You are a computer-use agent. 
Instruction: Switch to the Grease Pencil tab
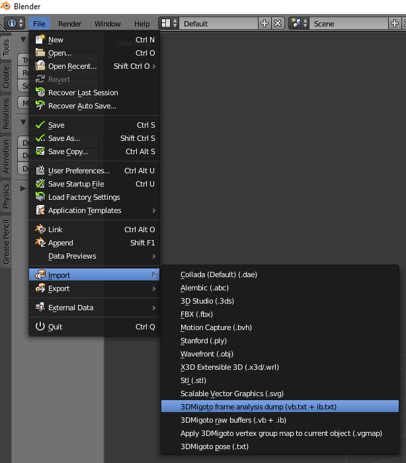pyautogui.click(x=5, y=242)
